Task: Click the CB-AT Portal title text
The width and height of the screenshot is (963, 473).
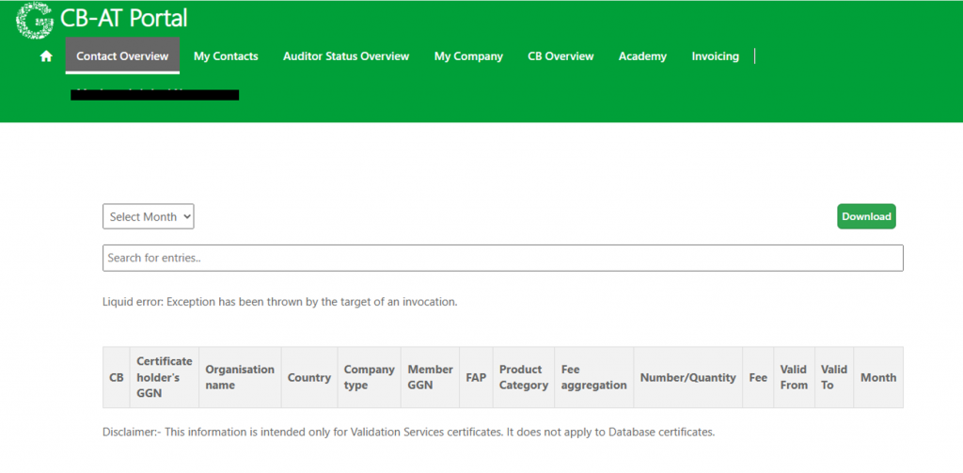Action: click(123, 18)
